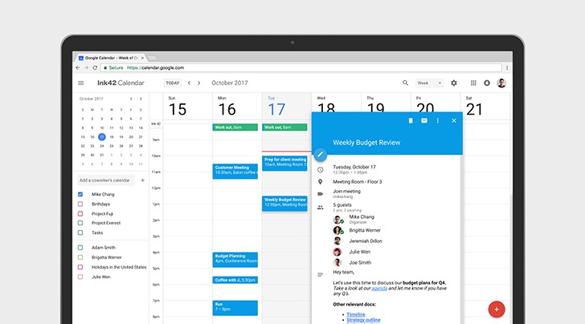Open Prep for client meeting event
585x324 pixels.
[x=284, y=164]
